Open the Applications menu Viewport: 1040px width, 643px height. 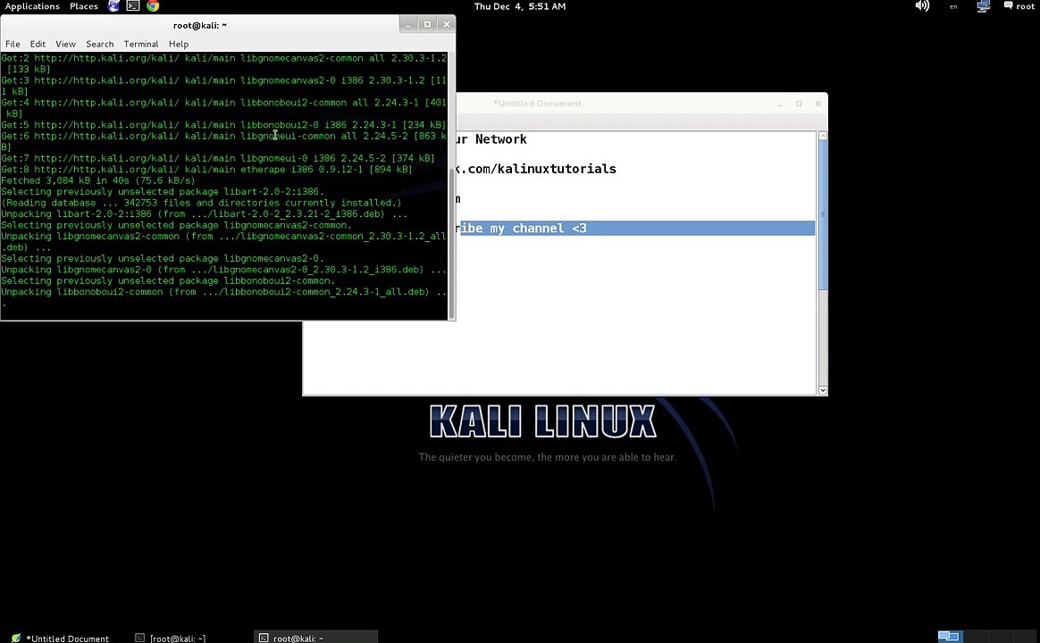coord(32,6)
